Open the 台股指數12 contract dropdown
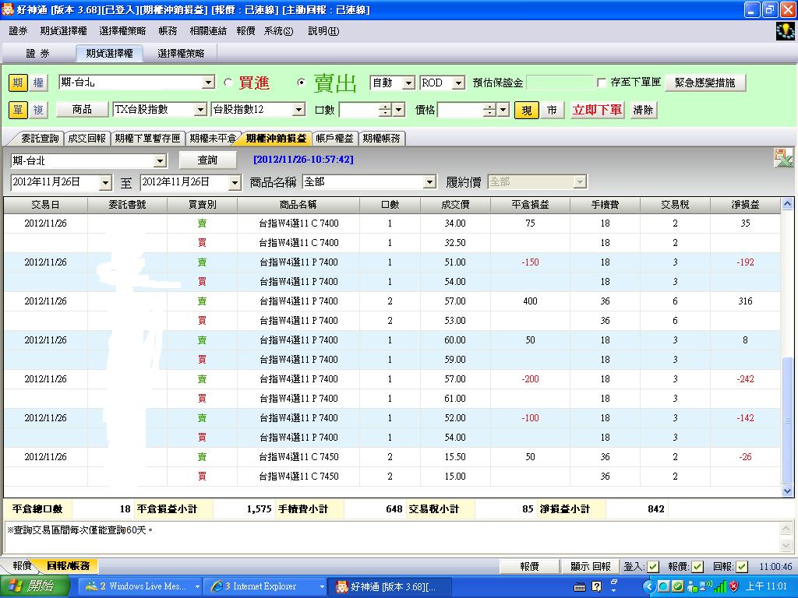The image size is (798, 598). tap(298, 109)
